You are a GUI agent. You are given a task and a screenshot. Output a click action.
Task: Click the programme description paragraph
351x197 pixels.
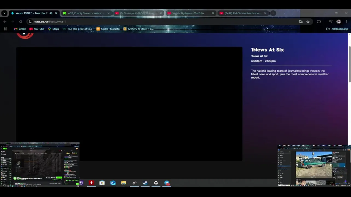click(290, 74)
